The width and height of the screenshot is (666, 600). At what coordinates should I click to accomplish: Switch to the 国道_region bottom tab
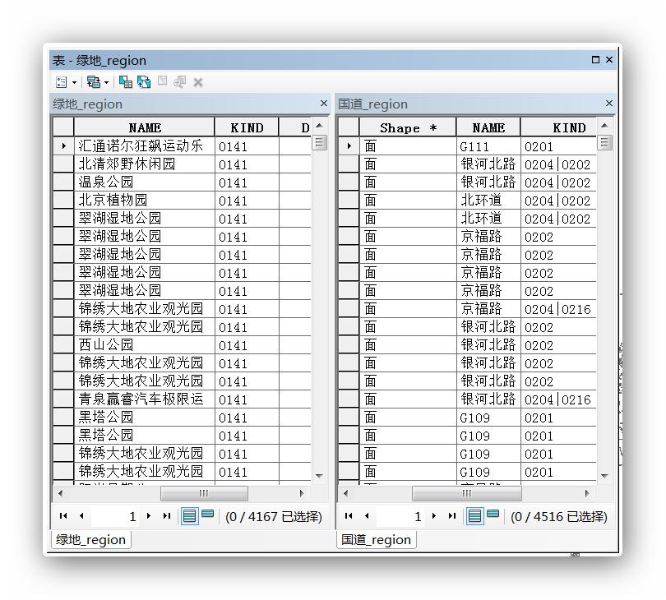[x=377, y=540]
